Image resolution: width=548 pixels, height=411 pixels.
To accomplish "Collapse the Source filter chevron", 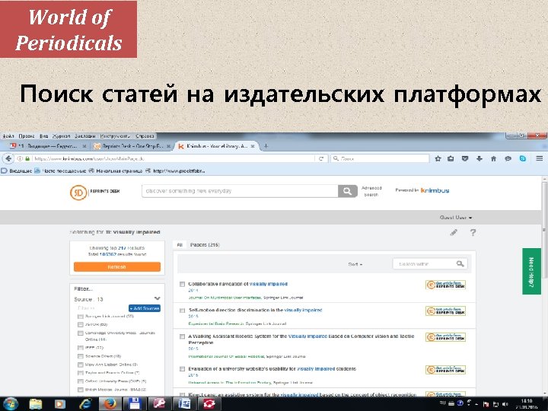I will [x=157, y=298].
